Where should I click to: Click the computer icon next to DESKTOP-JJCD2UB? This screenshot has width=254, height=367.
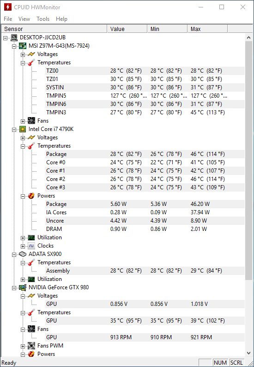(14, 37)
